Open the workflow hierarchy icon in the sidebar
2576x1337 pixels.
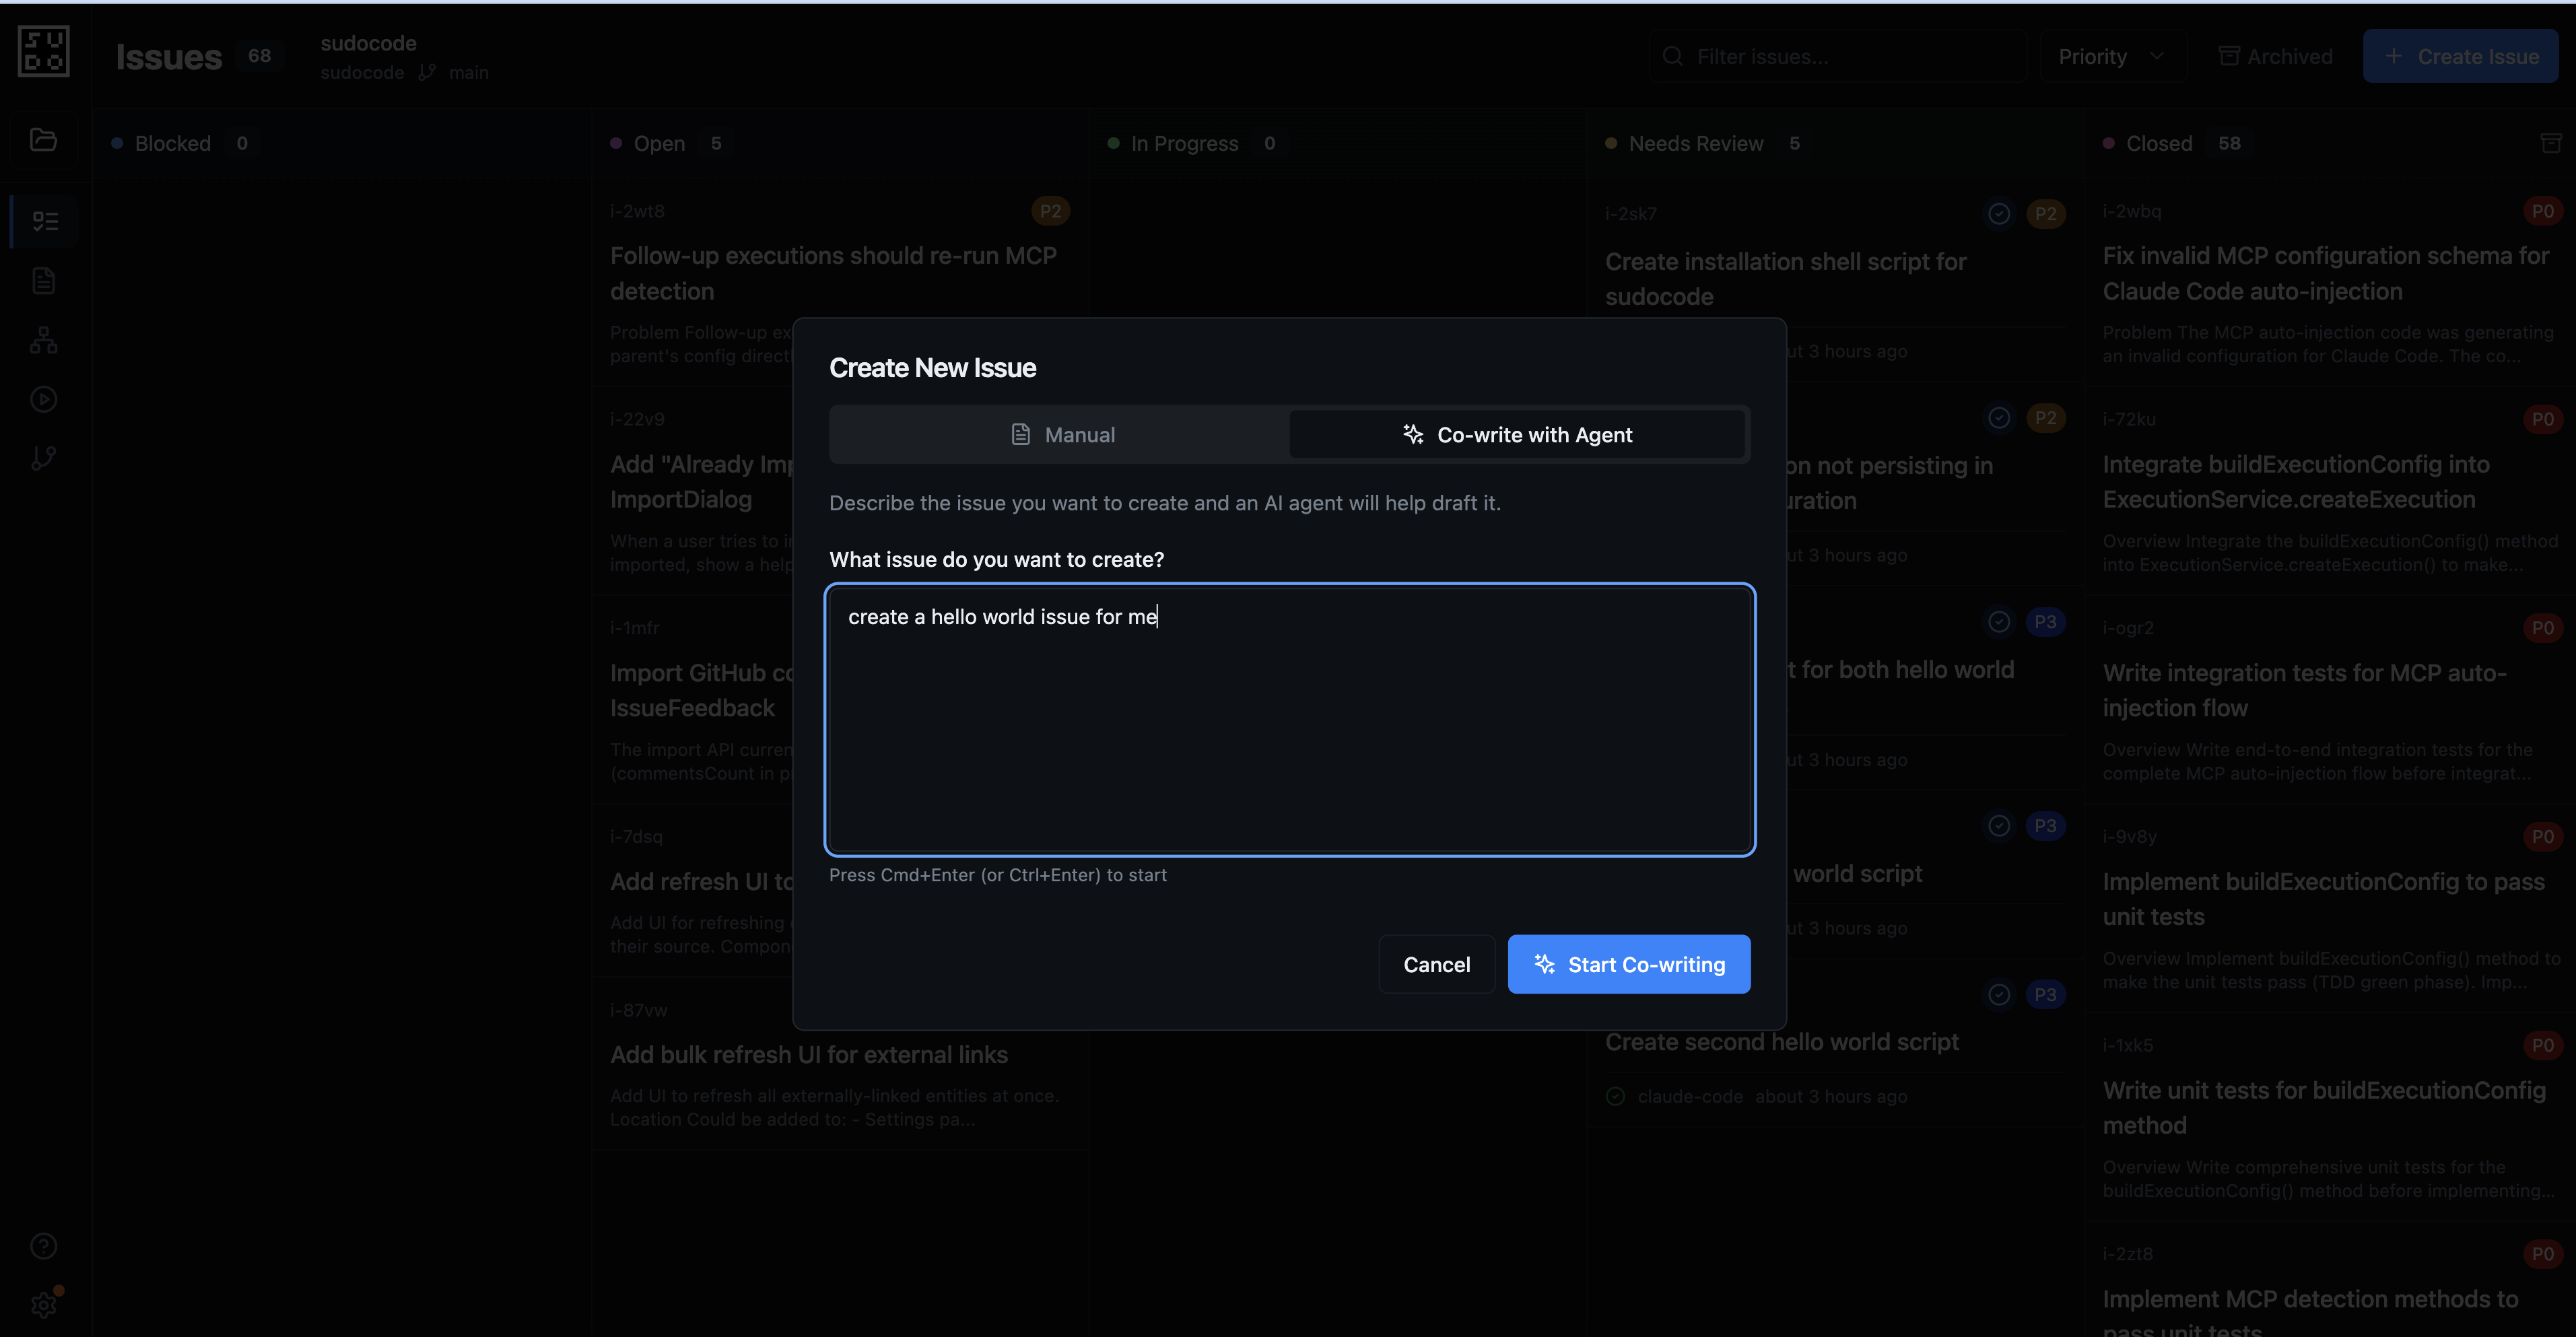(44, 340)
